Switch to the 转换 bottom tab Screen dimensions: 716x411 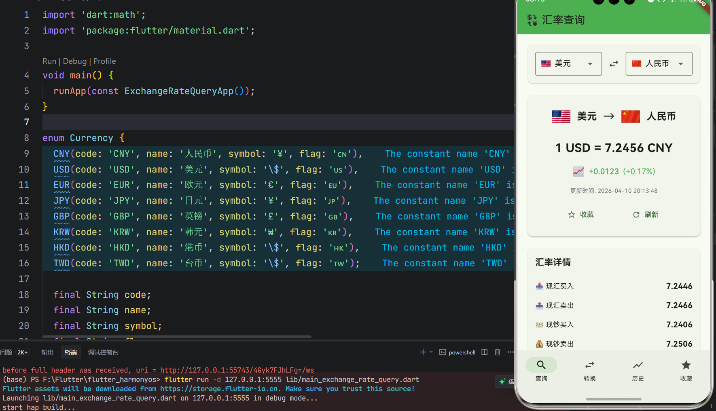click(590, 370)
